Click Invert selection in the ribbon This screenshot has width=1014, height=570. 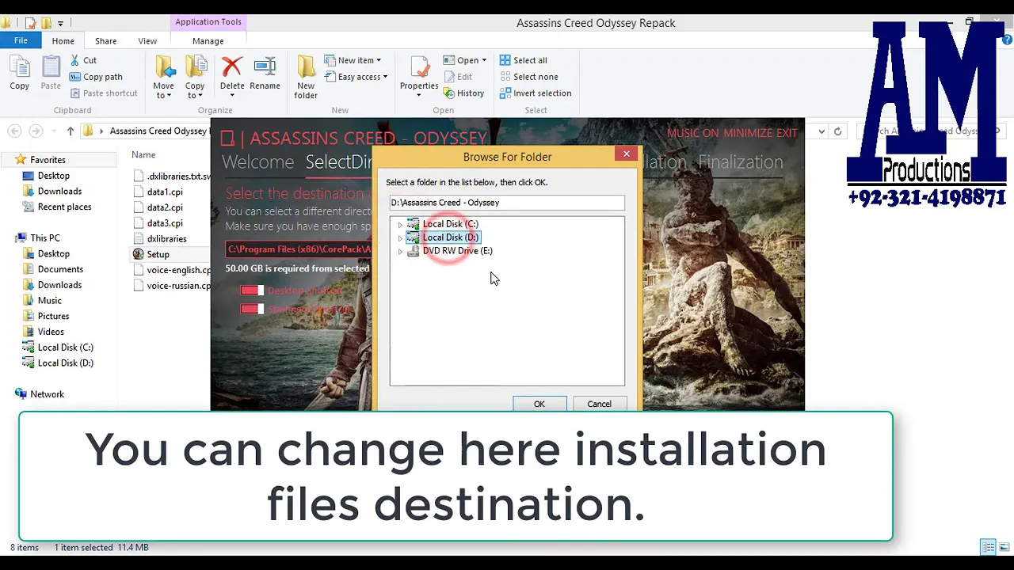pyautogui.click(x=535, y=93)
